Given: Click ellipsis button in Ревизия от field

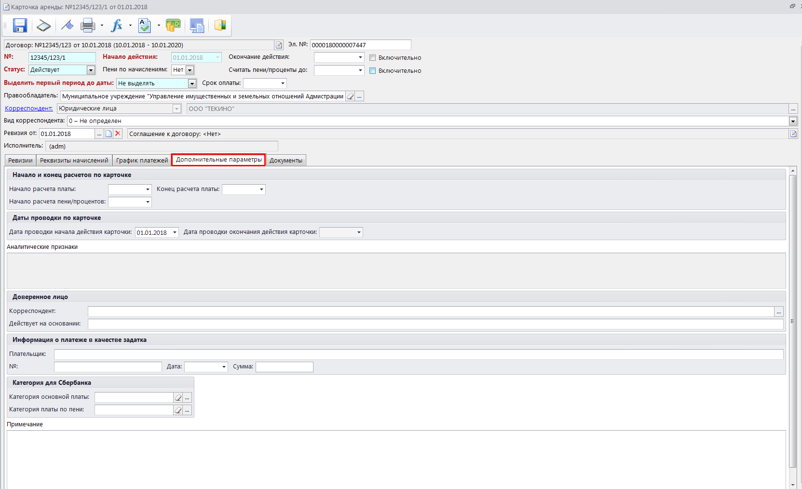Looking at the screenshot, I should coord(99,134).
